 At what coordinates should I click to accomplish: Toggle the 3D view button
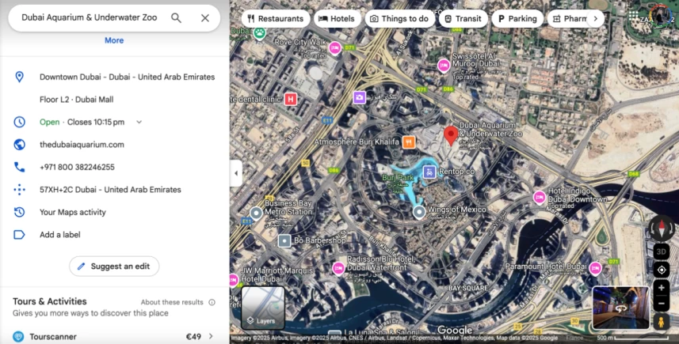point(662,252)
